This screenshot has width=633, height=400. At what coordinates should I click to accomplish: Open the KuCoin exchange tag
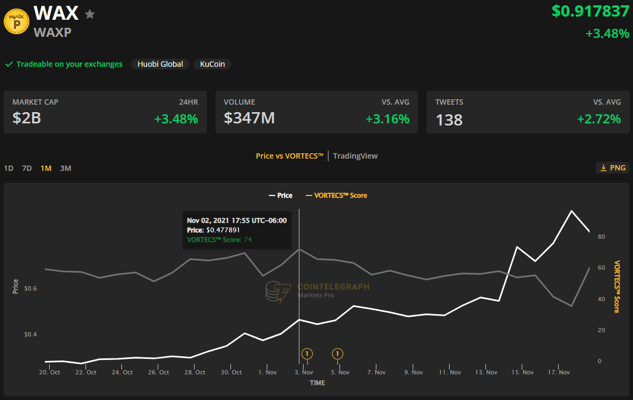click(212, 64)
